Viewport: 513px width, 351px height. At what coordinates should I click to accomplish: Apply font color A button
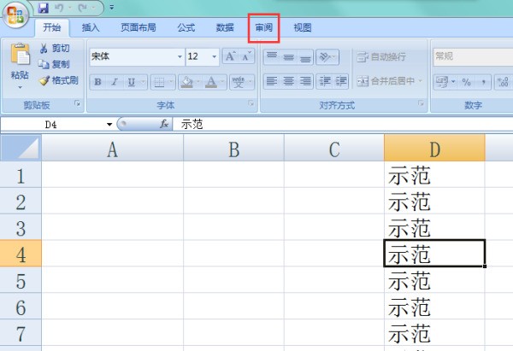211,82
